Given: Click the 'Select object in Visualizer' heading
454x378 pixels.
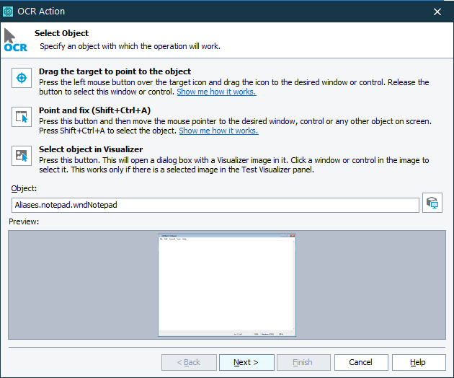Looking at the screenshot, I should [90, 149].
